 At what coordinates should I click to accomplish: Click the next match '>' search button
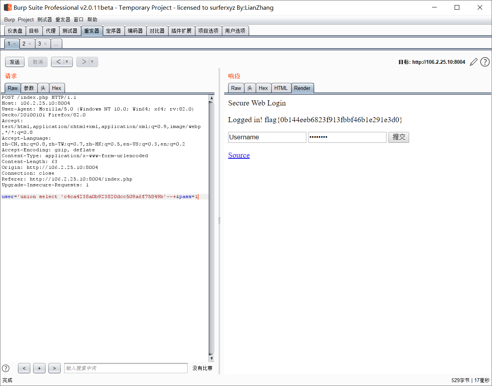pos(54,368)
